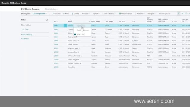Viewport: 190px width, 107px height.
Task: Open the Custom filtered view dropdown
Action: coord(39,14)
